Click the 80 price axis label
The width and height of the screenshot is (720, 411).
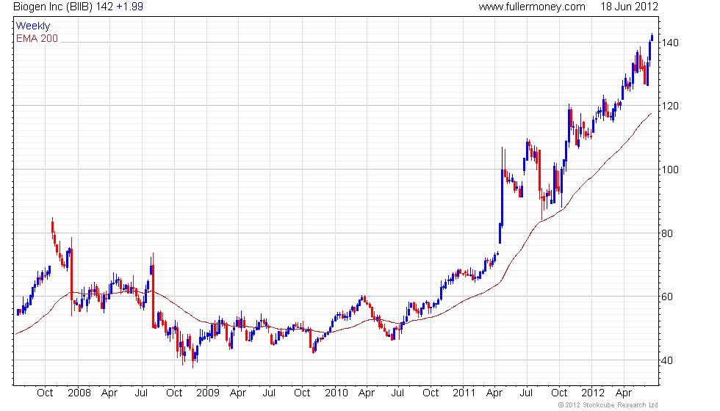point(667,233)
